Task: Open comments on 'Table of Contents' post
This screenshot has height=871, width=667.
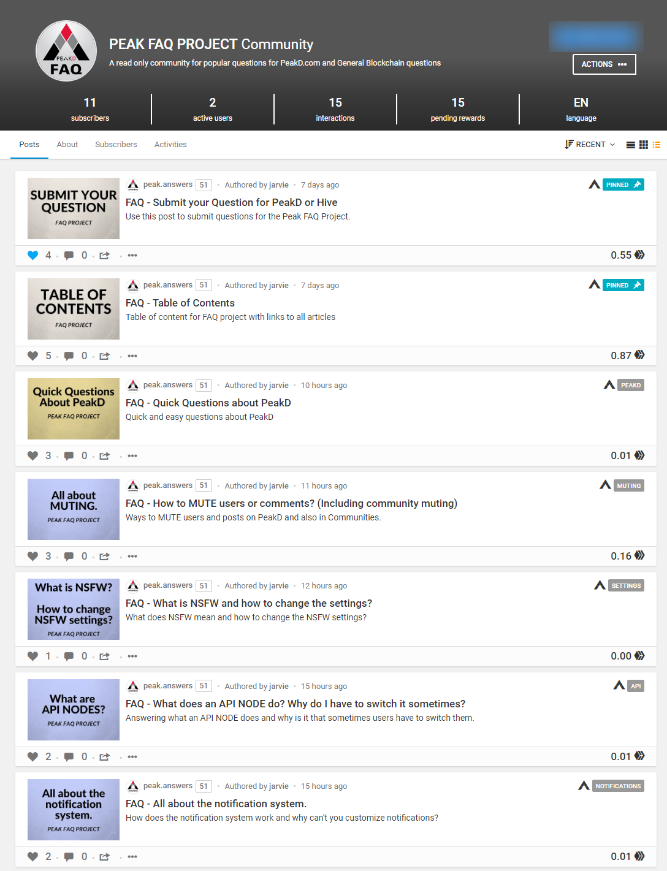Action: (x=69, y=356)
